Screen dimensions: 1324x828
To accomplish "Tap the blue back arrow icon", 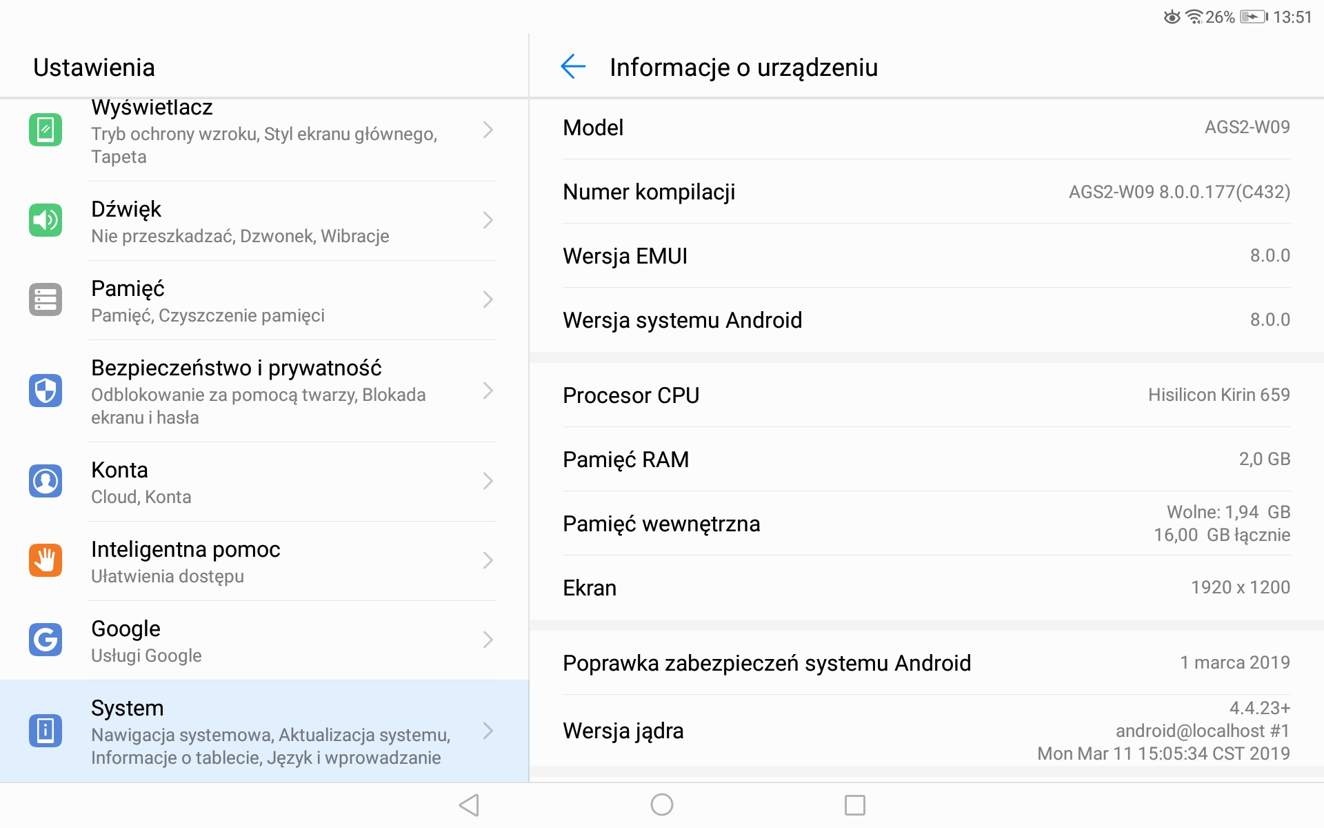I will coord(573,67).
